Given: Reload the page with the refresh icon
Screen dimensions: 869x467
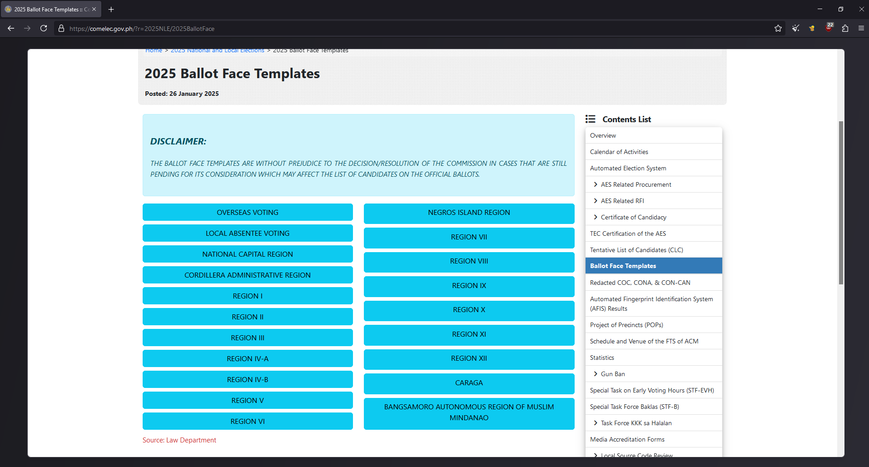Looking at the screenshot, I should [x=44, y=28].
